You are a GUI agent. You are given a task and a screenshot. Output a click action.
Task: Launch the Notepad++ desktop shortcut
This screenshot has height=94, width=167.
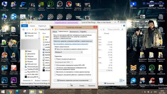tap(4, 44)
